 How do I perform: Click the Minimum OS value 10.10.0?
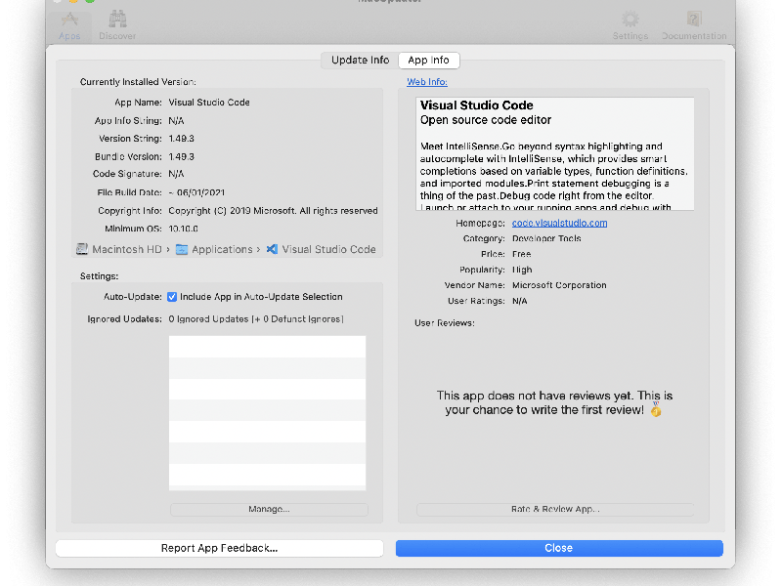[183, 229]
